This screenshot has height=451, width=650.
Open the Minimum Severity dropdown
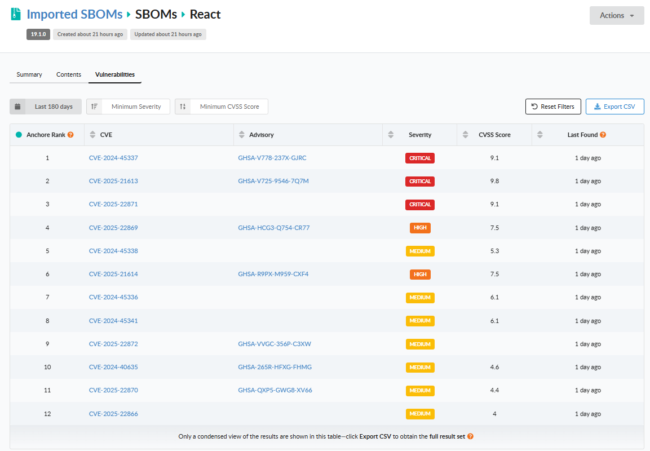[x=129, y=107]
